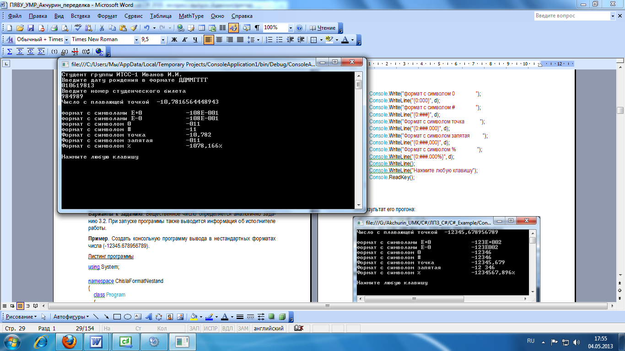Open the MathType menu
This screenshot has height=351, width=625.
click(x=191, y=16)
